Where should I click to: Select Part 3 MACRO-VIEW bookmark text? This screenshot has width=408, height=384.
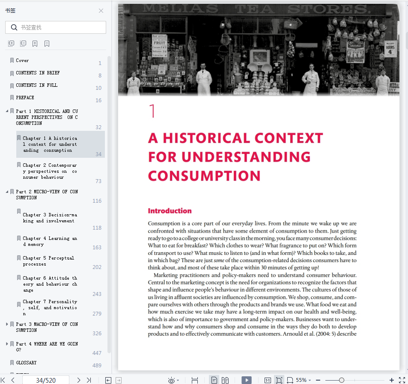47,327
